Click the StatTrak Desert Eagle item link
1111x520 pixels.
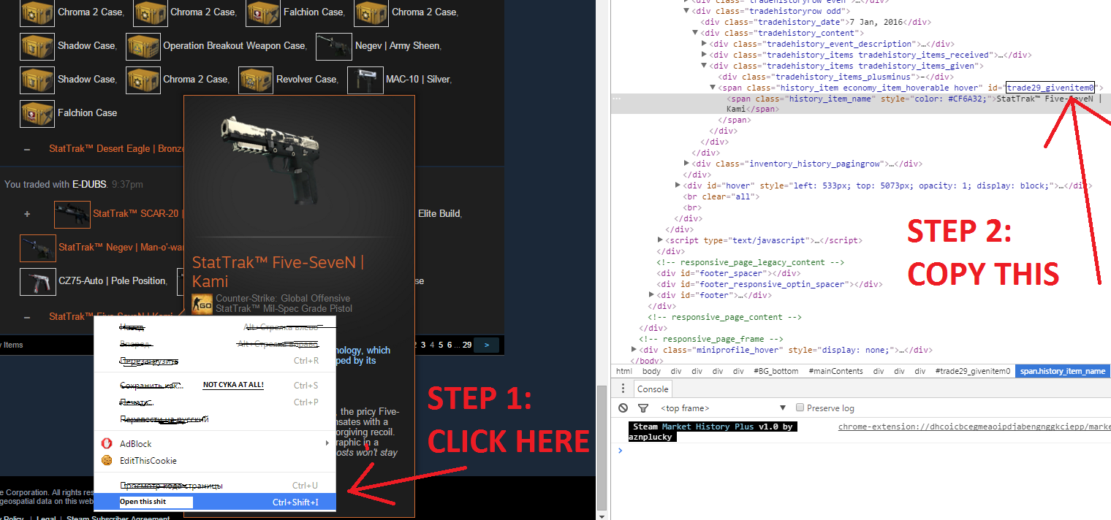point(115,148)
